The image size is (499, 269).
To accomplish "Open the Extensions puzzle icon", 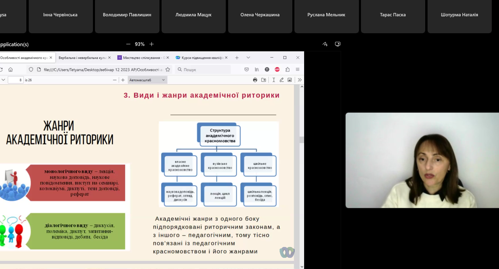I will click(x=287, y=69).
